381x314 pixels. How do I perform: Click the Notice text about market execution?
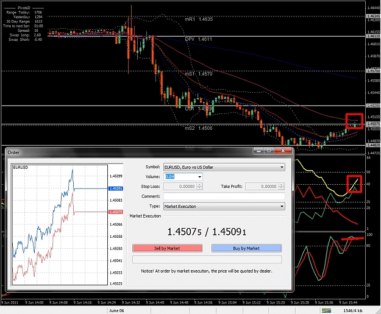click(x=207, y=271)
